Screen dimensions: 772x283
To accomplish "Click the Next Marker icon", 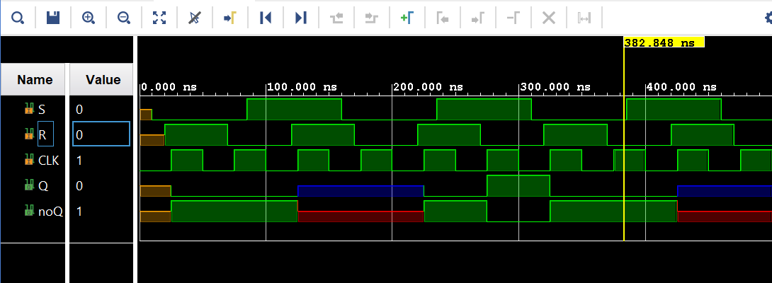I will (478, 18).
